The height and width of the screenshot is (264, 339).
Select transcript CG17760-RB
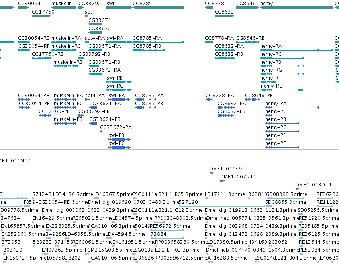pyautogui.click(x=42, y=58)
